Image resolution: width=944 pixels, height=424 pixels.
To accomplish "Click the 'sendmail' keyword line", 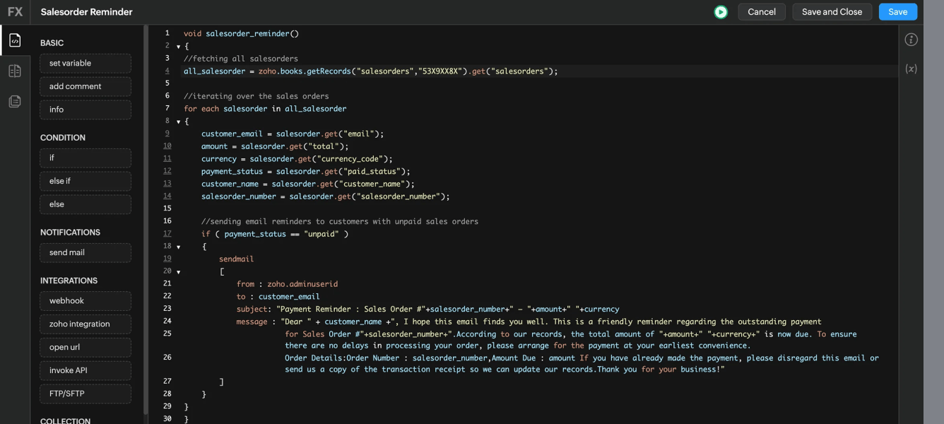I will [236, 259].
